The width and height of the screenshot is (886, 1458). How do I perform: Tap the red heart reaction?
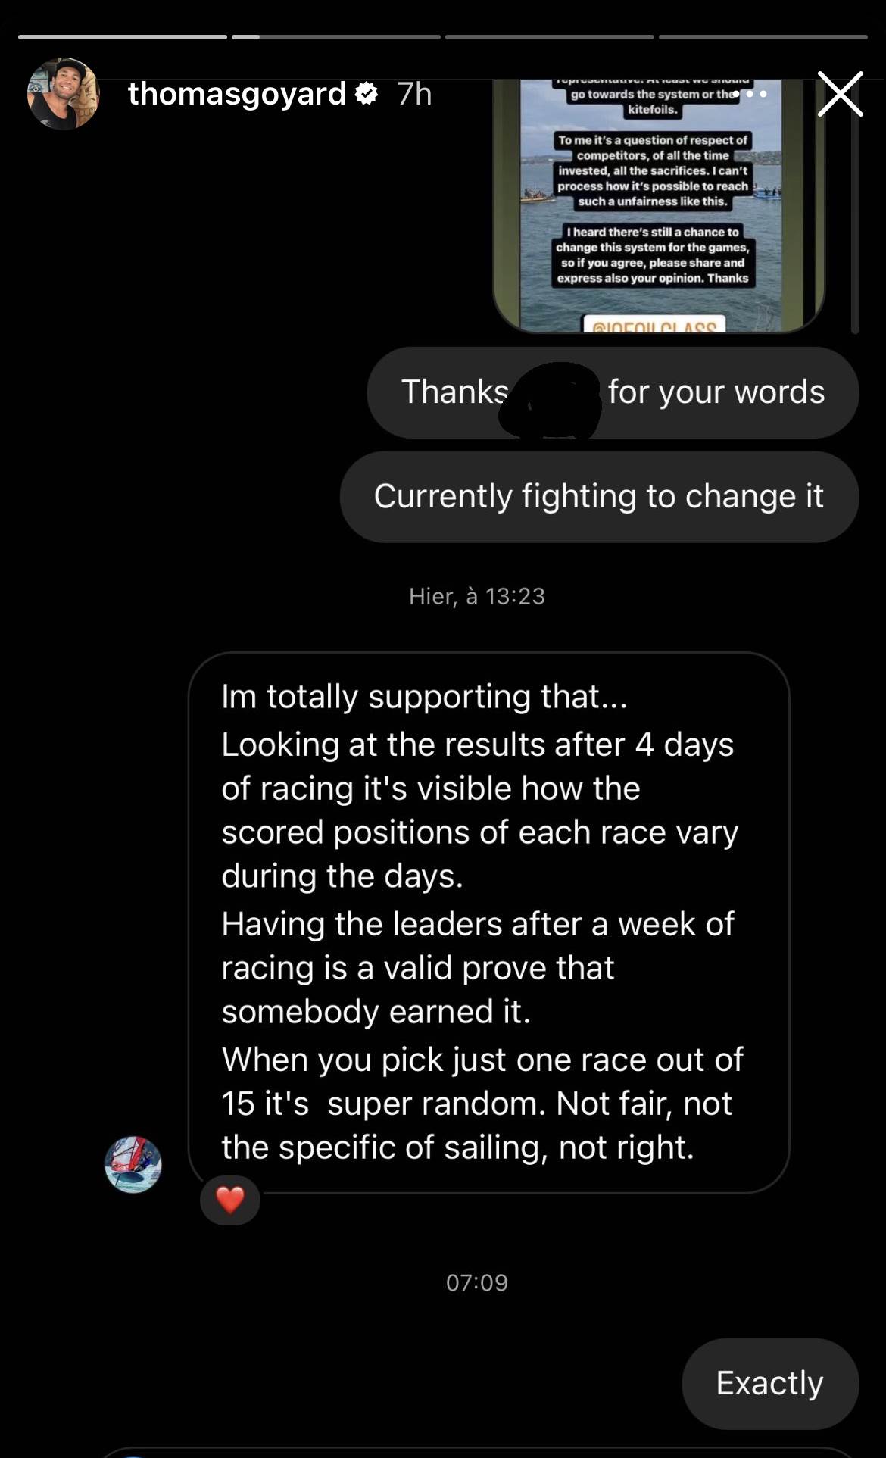[230, 1200]
